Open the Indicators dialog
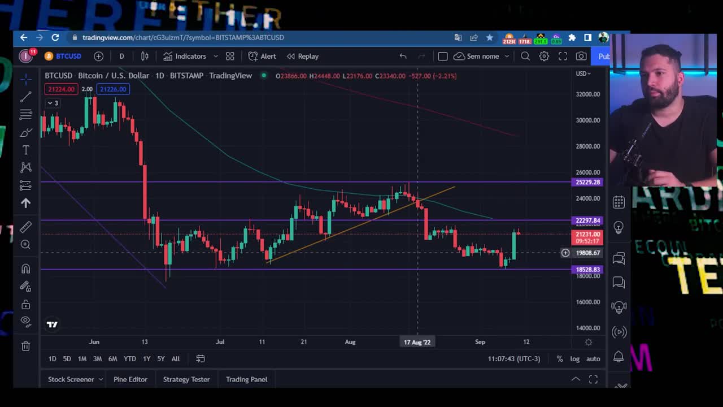 point(185,56)
